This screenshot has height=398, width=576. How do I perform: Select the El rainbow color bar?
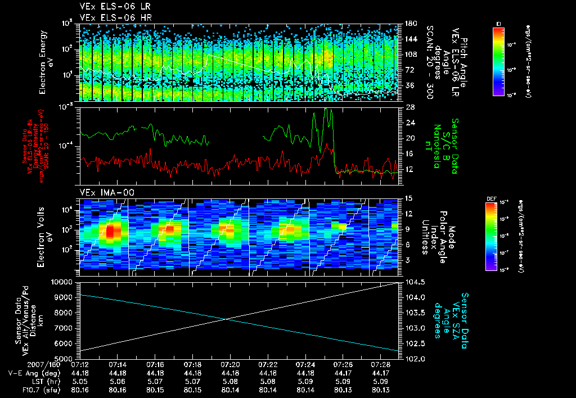point(498,61)
